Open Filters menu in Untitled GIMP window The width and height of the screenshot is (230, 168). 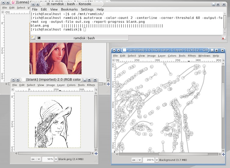[192, 56]
